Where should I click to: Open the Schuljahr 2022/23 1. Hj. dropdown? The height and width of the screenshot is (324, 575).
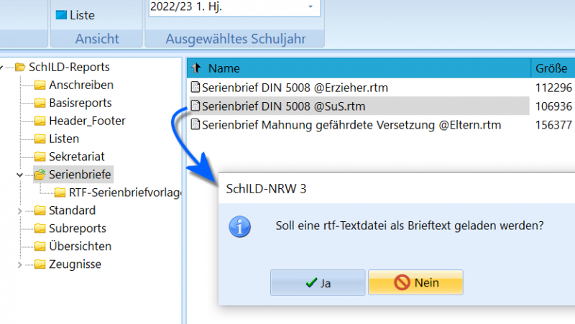[x=310, y=6]
